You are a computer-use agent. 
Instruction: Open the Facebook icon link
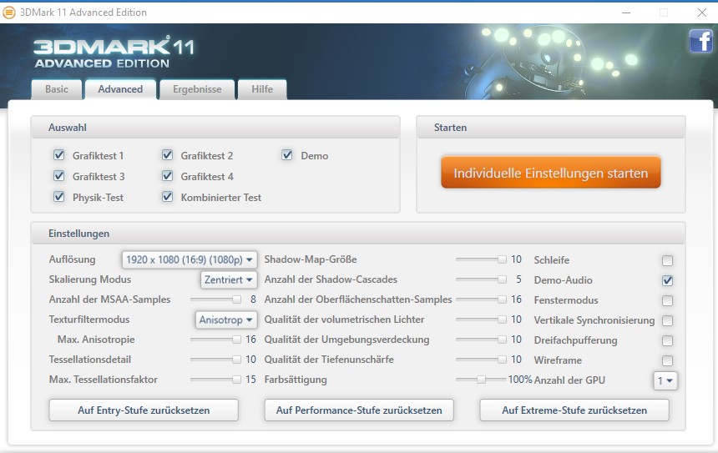(x=700, y=41)
